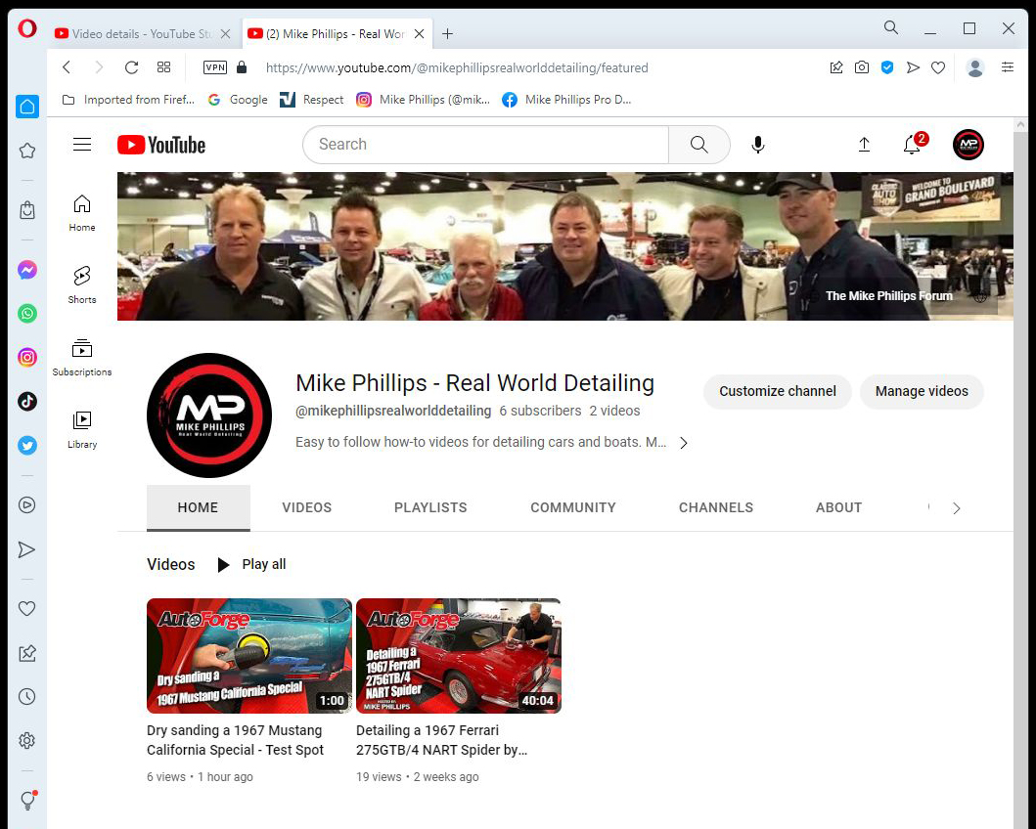Reload the current page
1036x829 pixels.
131,67
